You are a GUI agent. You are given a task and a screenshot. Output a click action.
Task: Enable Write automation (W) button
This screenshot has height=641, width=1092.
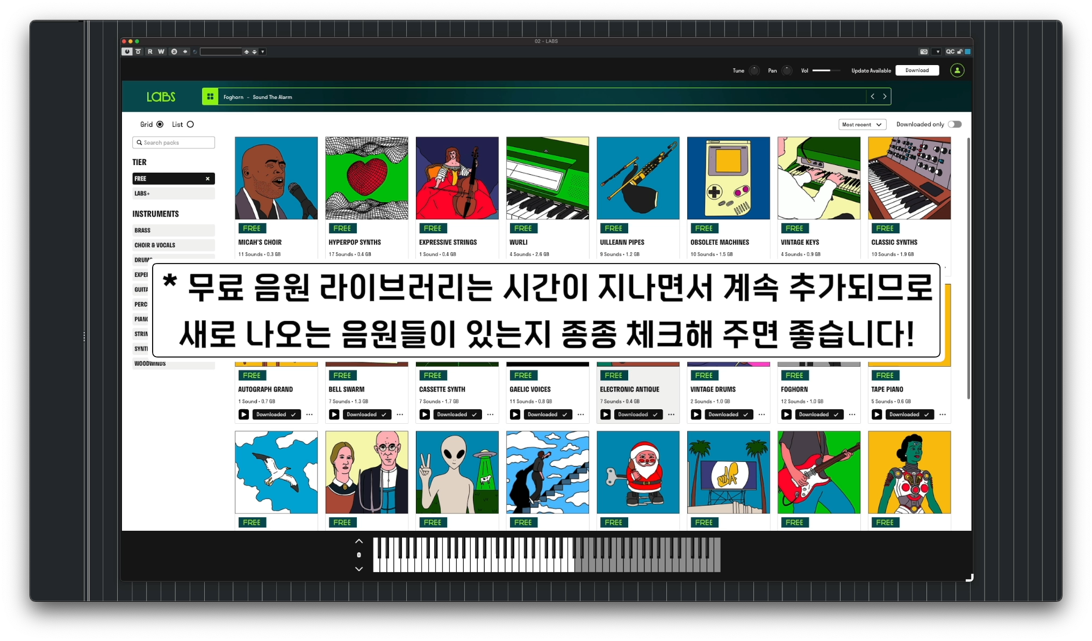pyautogui.click(x=161, y=52)
